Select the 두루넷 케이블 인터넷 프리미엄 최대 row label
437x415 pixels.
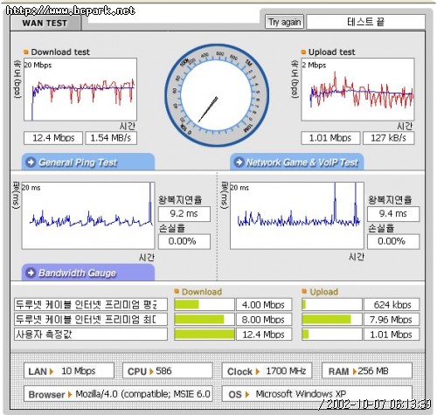pos(91,320)
